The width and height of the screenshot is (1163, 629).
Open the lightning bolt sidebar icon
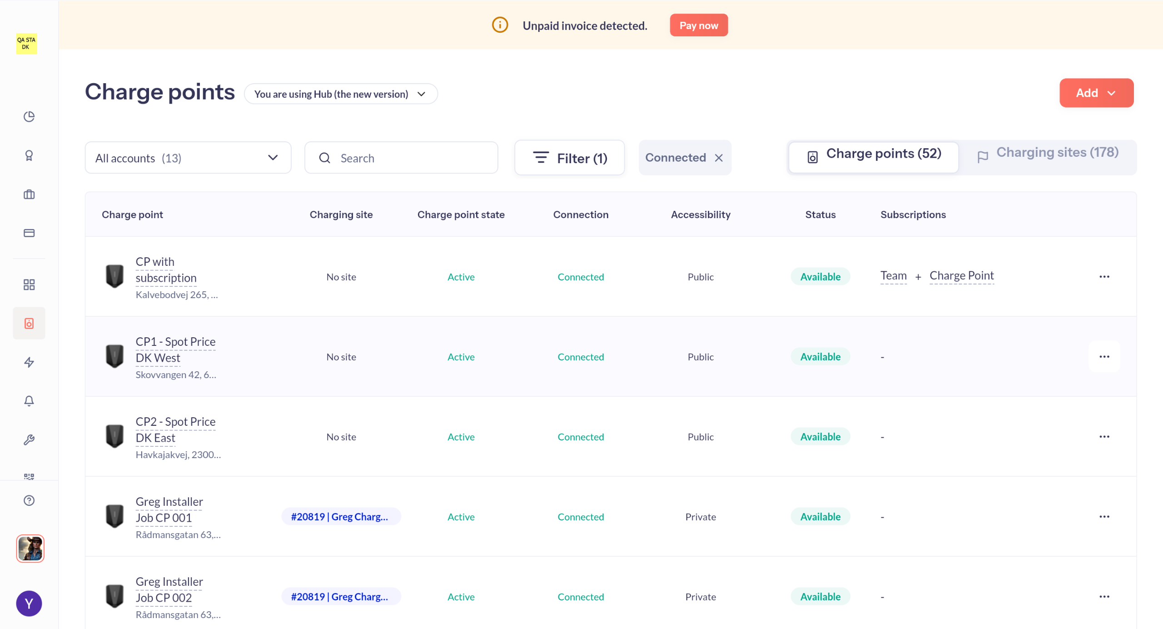click(x=29, y=362)
